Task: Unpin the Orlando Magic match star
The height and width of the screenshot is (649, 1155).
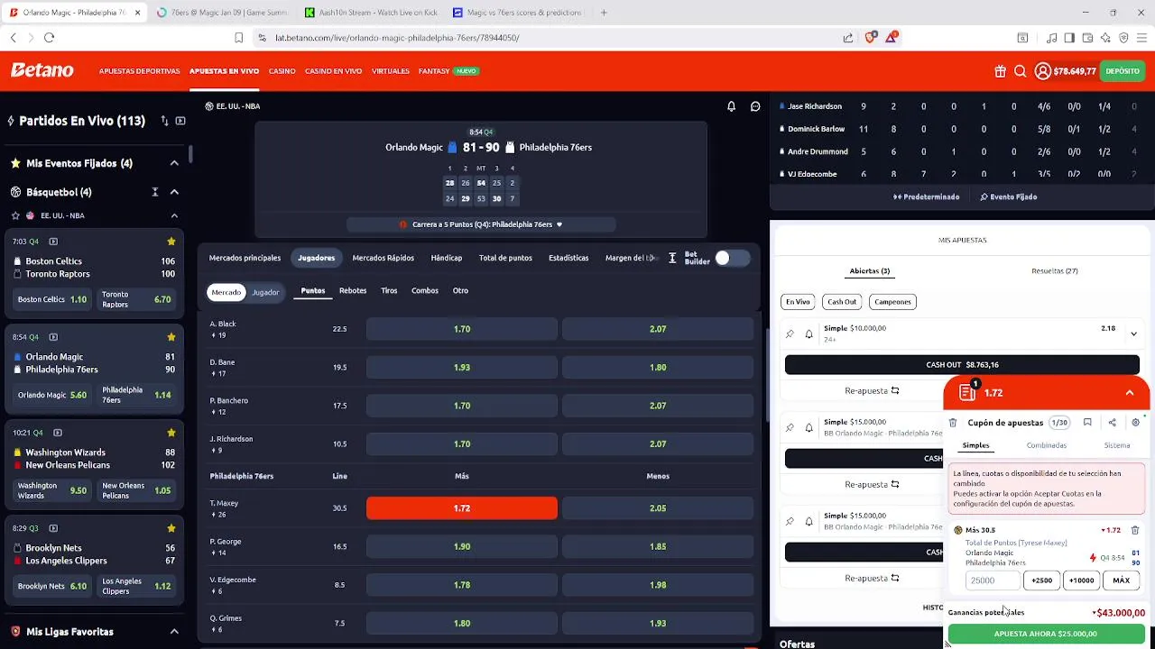Action: point(171,337)
